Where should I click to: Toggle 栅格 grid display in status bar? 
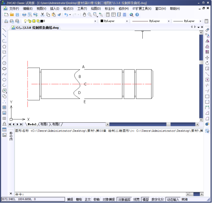pos(79,199)
